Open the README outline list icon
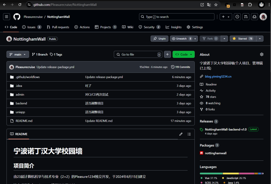This screenshot has width=271, height=184. tap(189, 134)
